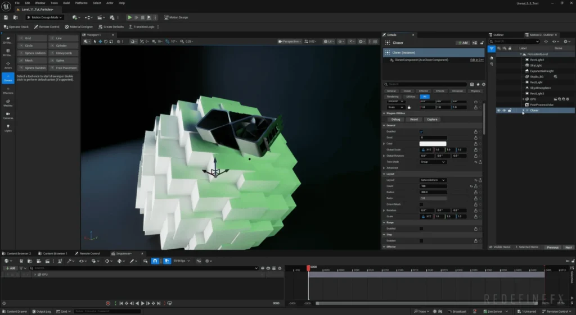Click favorites star in Details panel

click(x=478, y=84)
